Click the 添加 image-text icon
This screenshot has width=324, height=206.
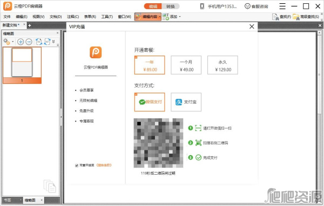166,17
